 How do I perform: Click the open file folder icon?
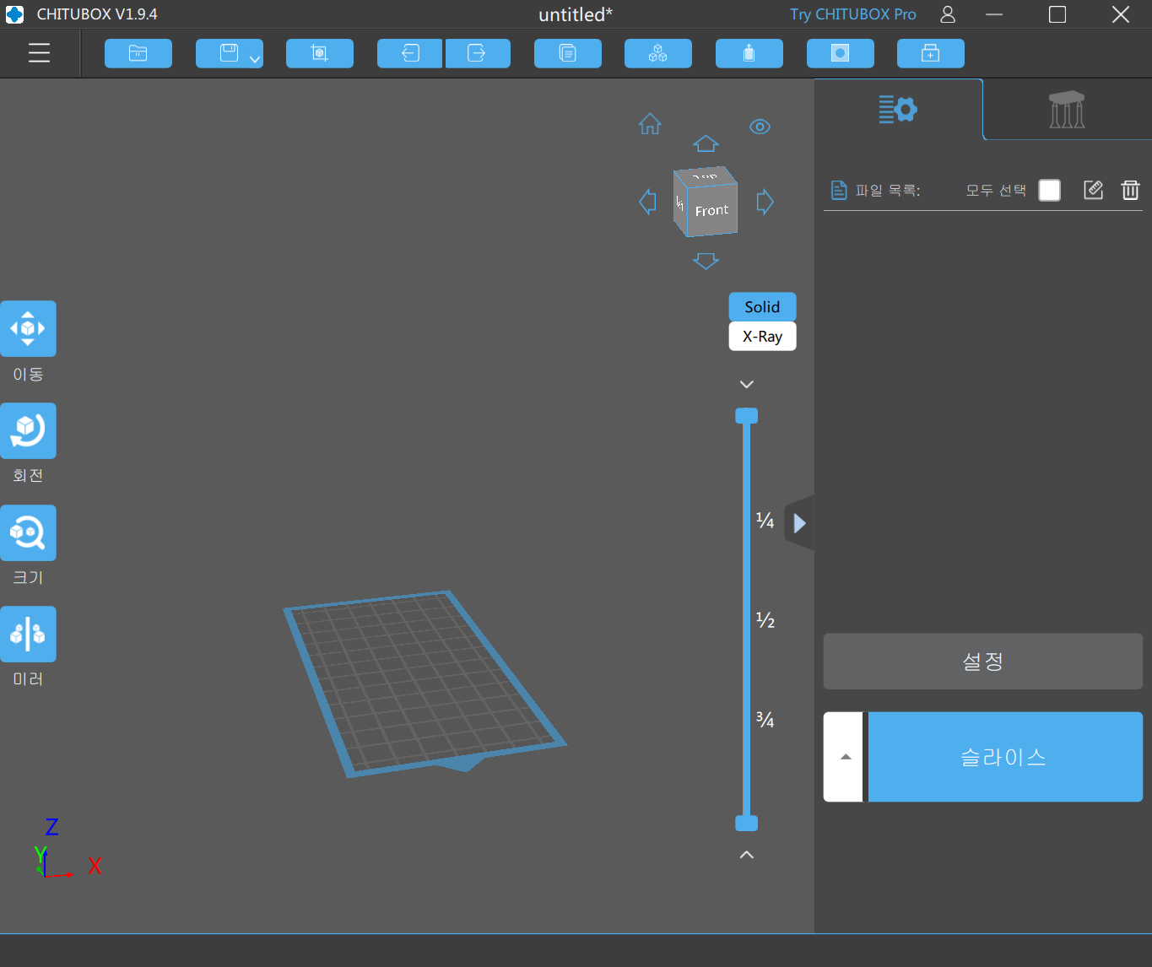coord(138,53)
